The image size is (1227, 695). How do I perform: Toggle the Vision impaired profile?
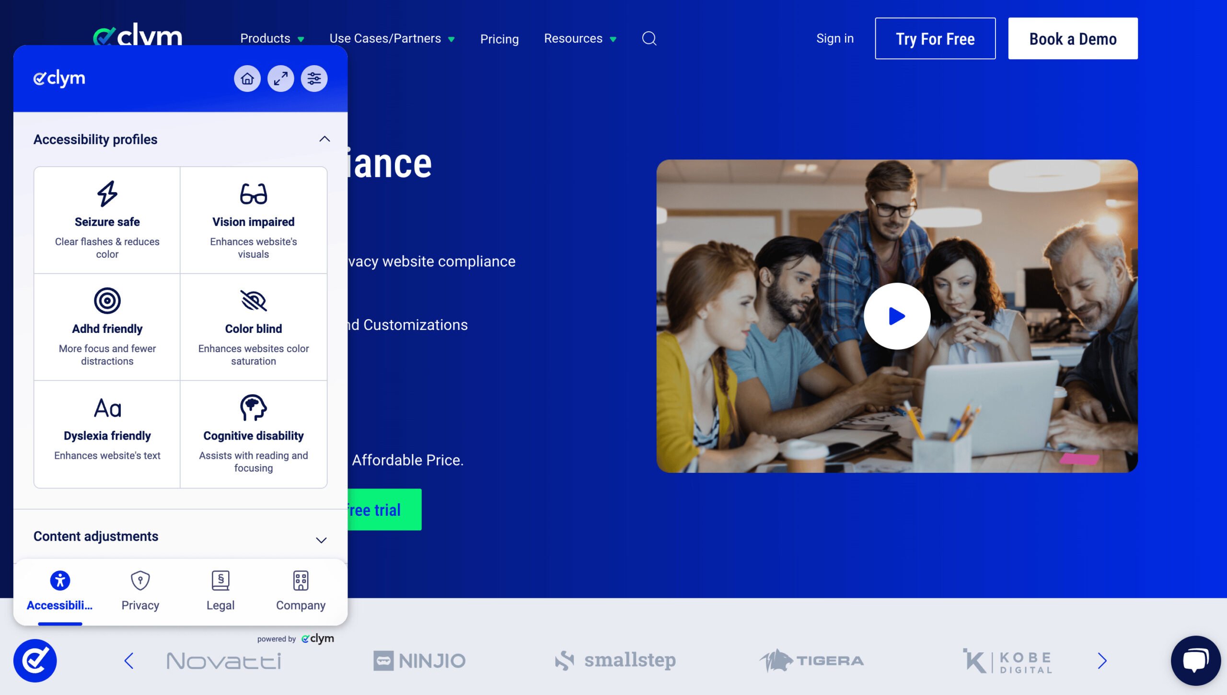(253, 220)
